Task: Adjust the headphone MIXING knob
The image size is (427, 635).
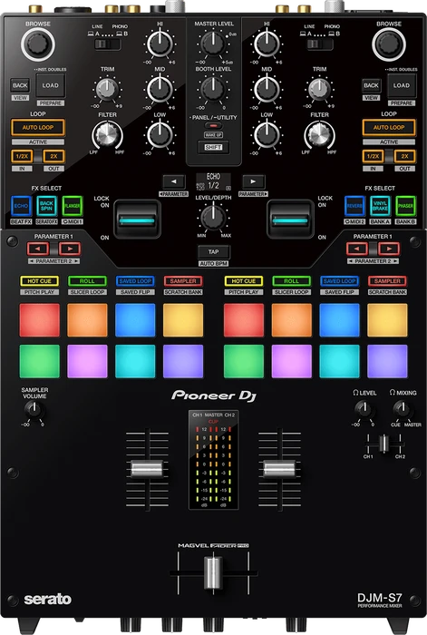Action: tap(402, 409)
